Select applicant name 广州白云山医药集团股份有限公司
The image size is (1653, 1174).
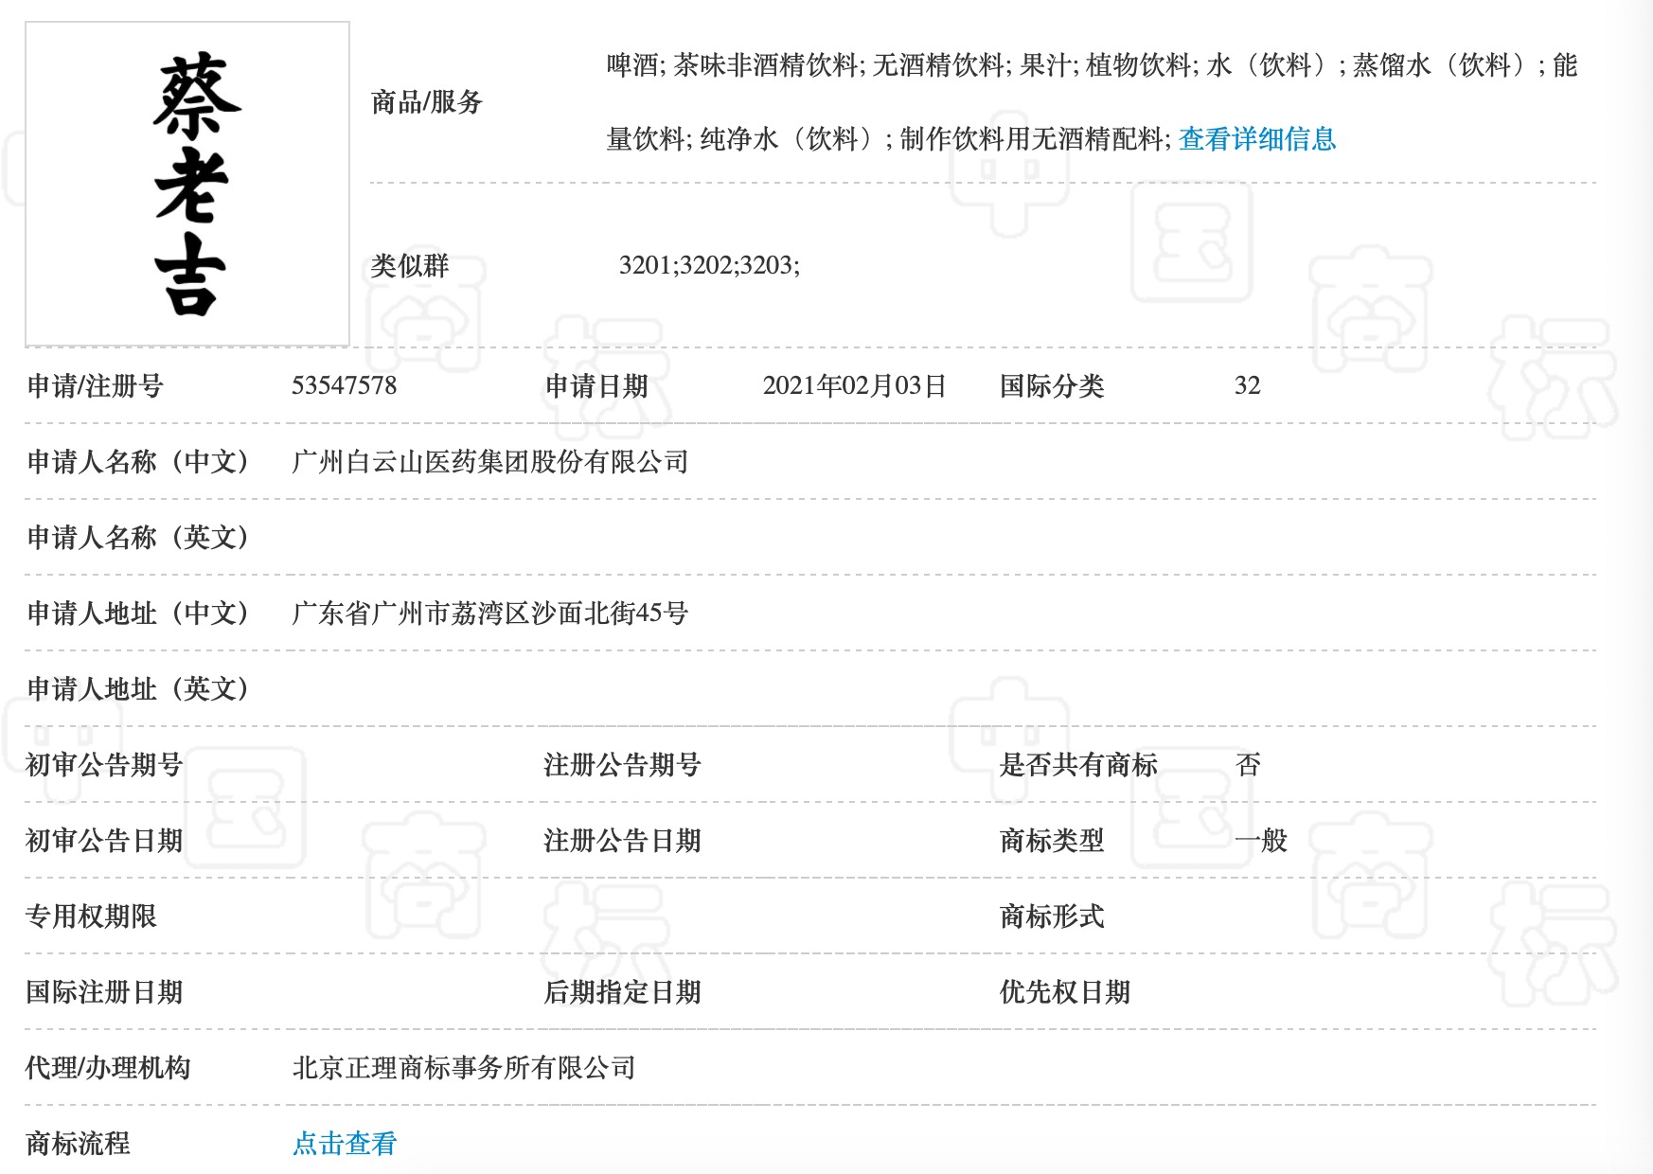[490, 462]
